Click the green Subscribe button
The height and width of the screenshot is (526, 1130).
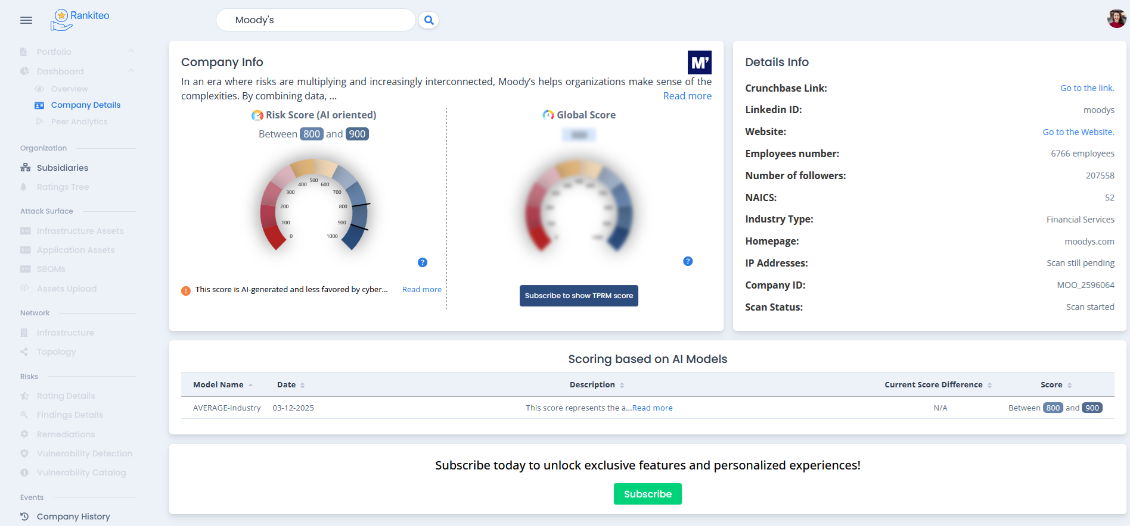pos(647,494)
